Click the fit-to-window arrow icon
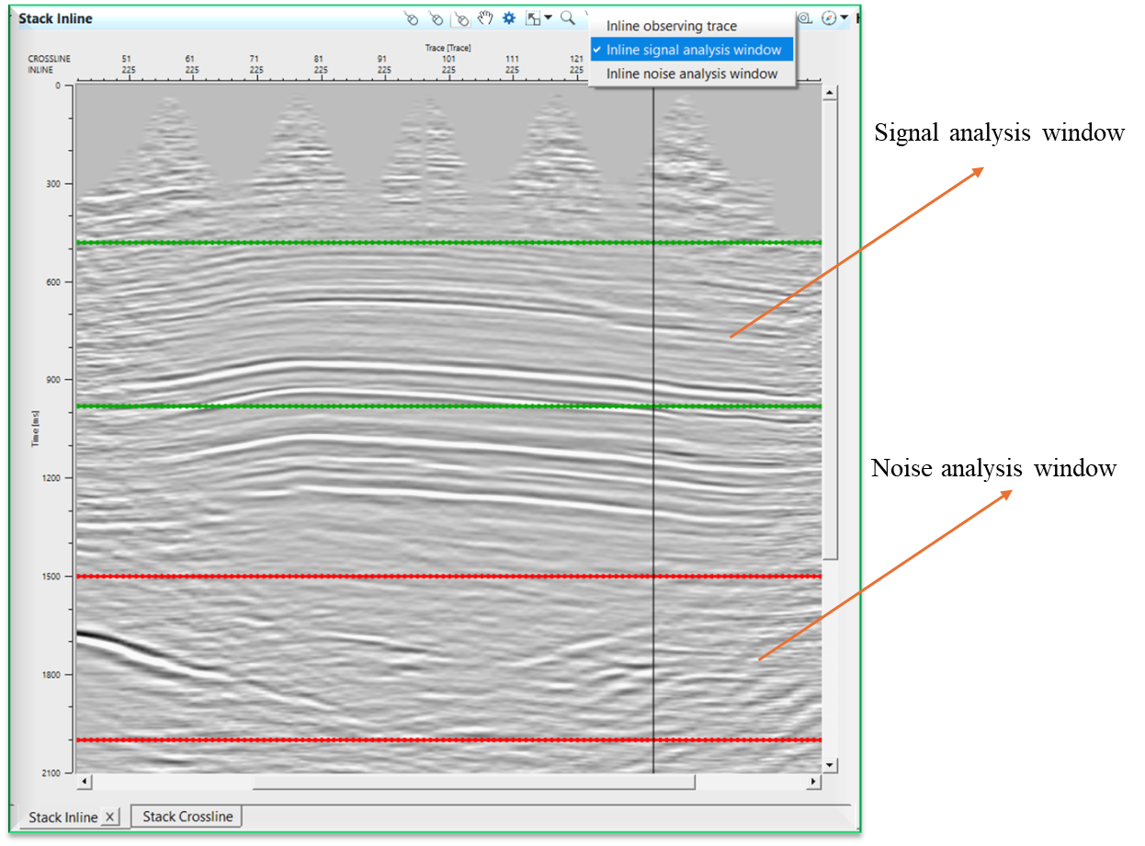 click(x=533, y=18)
